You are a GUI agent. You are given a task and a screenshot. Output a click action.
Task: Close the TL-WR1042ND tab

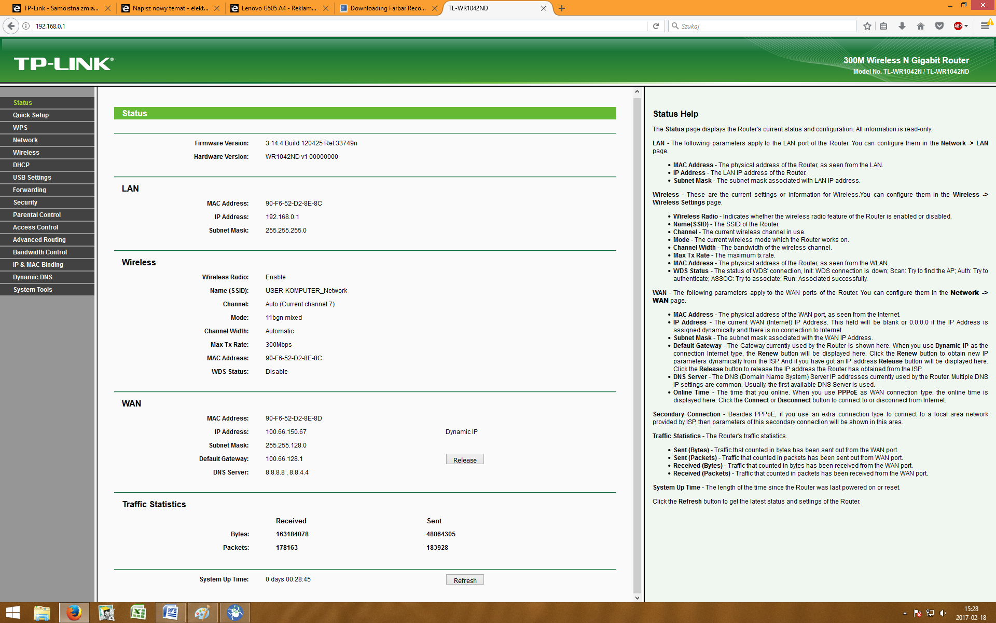544,8
